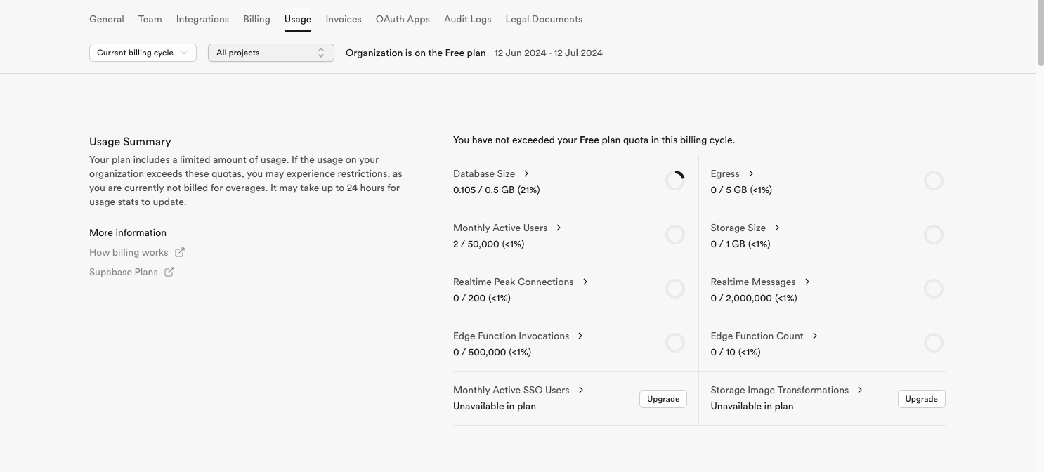The image size is (1044, 472).
Task: Upgrade plan for Monthly Active SSO Users
Action: (663, 399)
